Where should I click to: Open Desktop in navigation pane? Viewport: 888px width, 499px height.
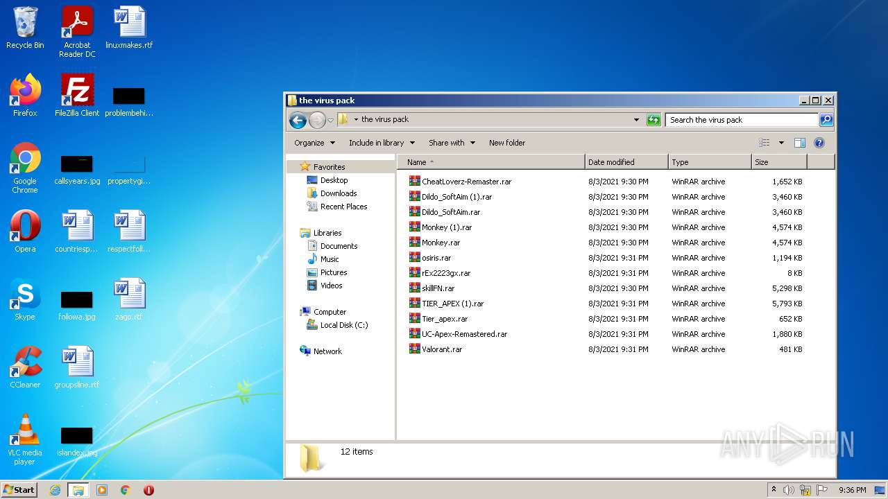tap(334, 180)
